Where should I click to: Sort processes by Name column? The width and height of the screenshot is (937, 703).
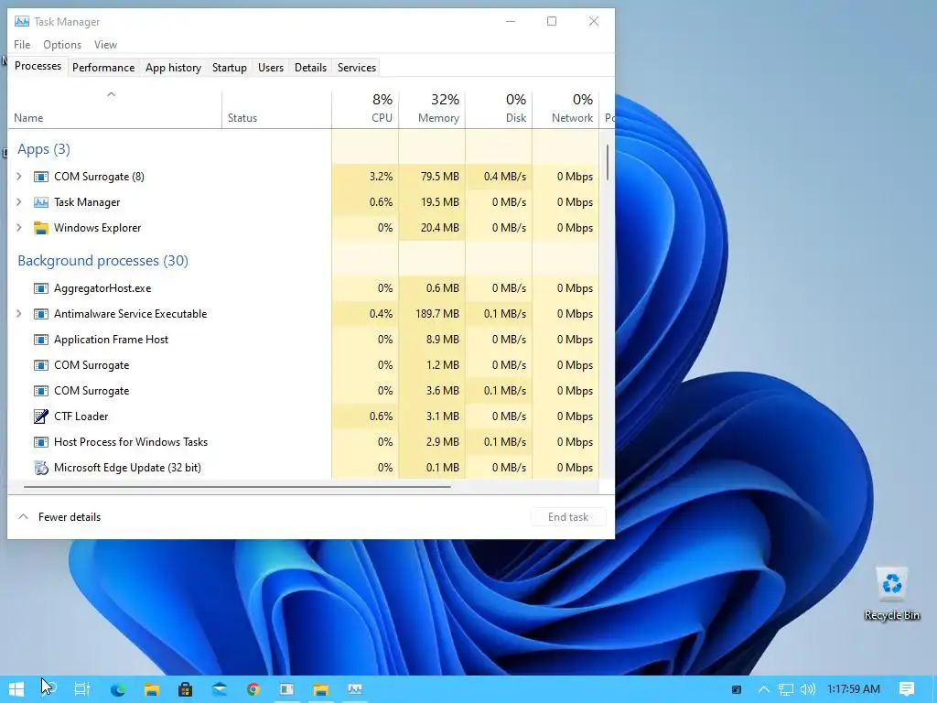114,110
